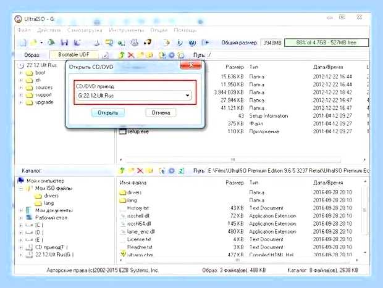Screen dimensions: 383x288
Task: Click the Compress ISO toolbar icon
Action: pyautogui.click(x=109, y=43)
